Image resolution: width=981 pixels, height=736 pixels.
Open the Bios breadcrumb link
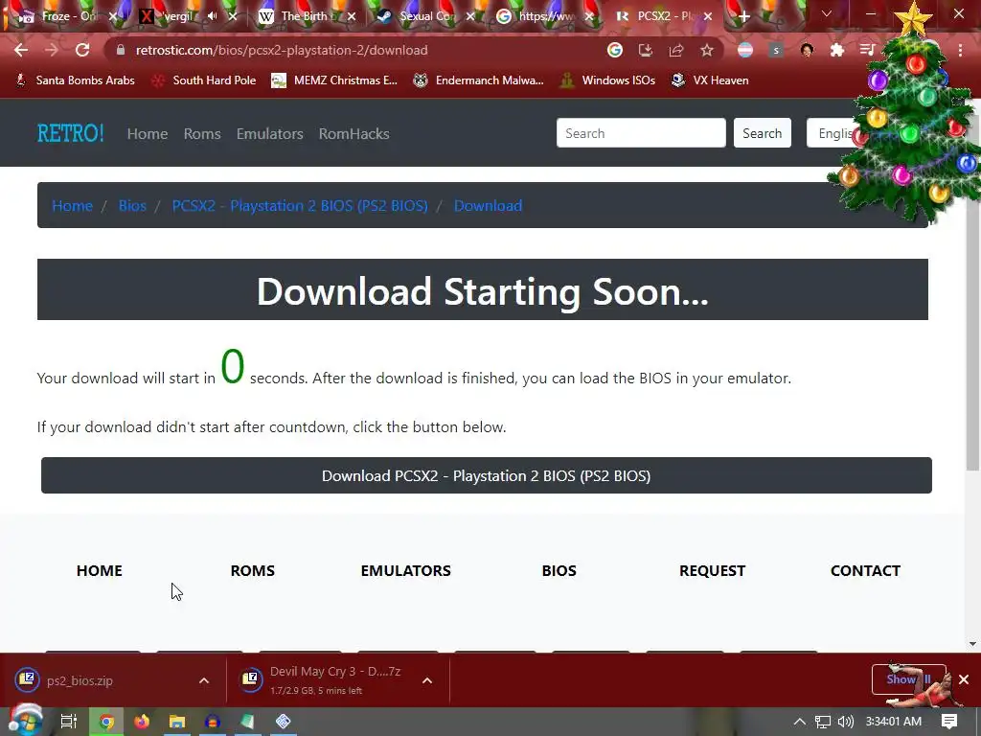pyautogui.click(x=132, y=206)
